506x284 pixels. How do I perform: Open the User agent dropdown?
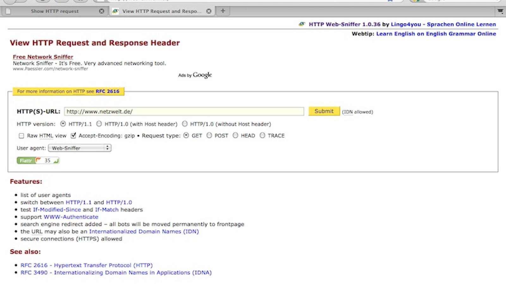point(79,148)
